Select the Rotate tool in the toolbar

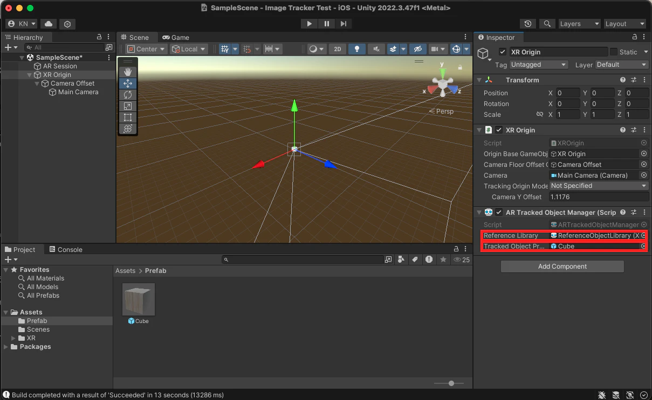tap(128, 95)
